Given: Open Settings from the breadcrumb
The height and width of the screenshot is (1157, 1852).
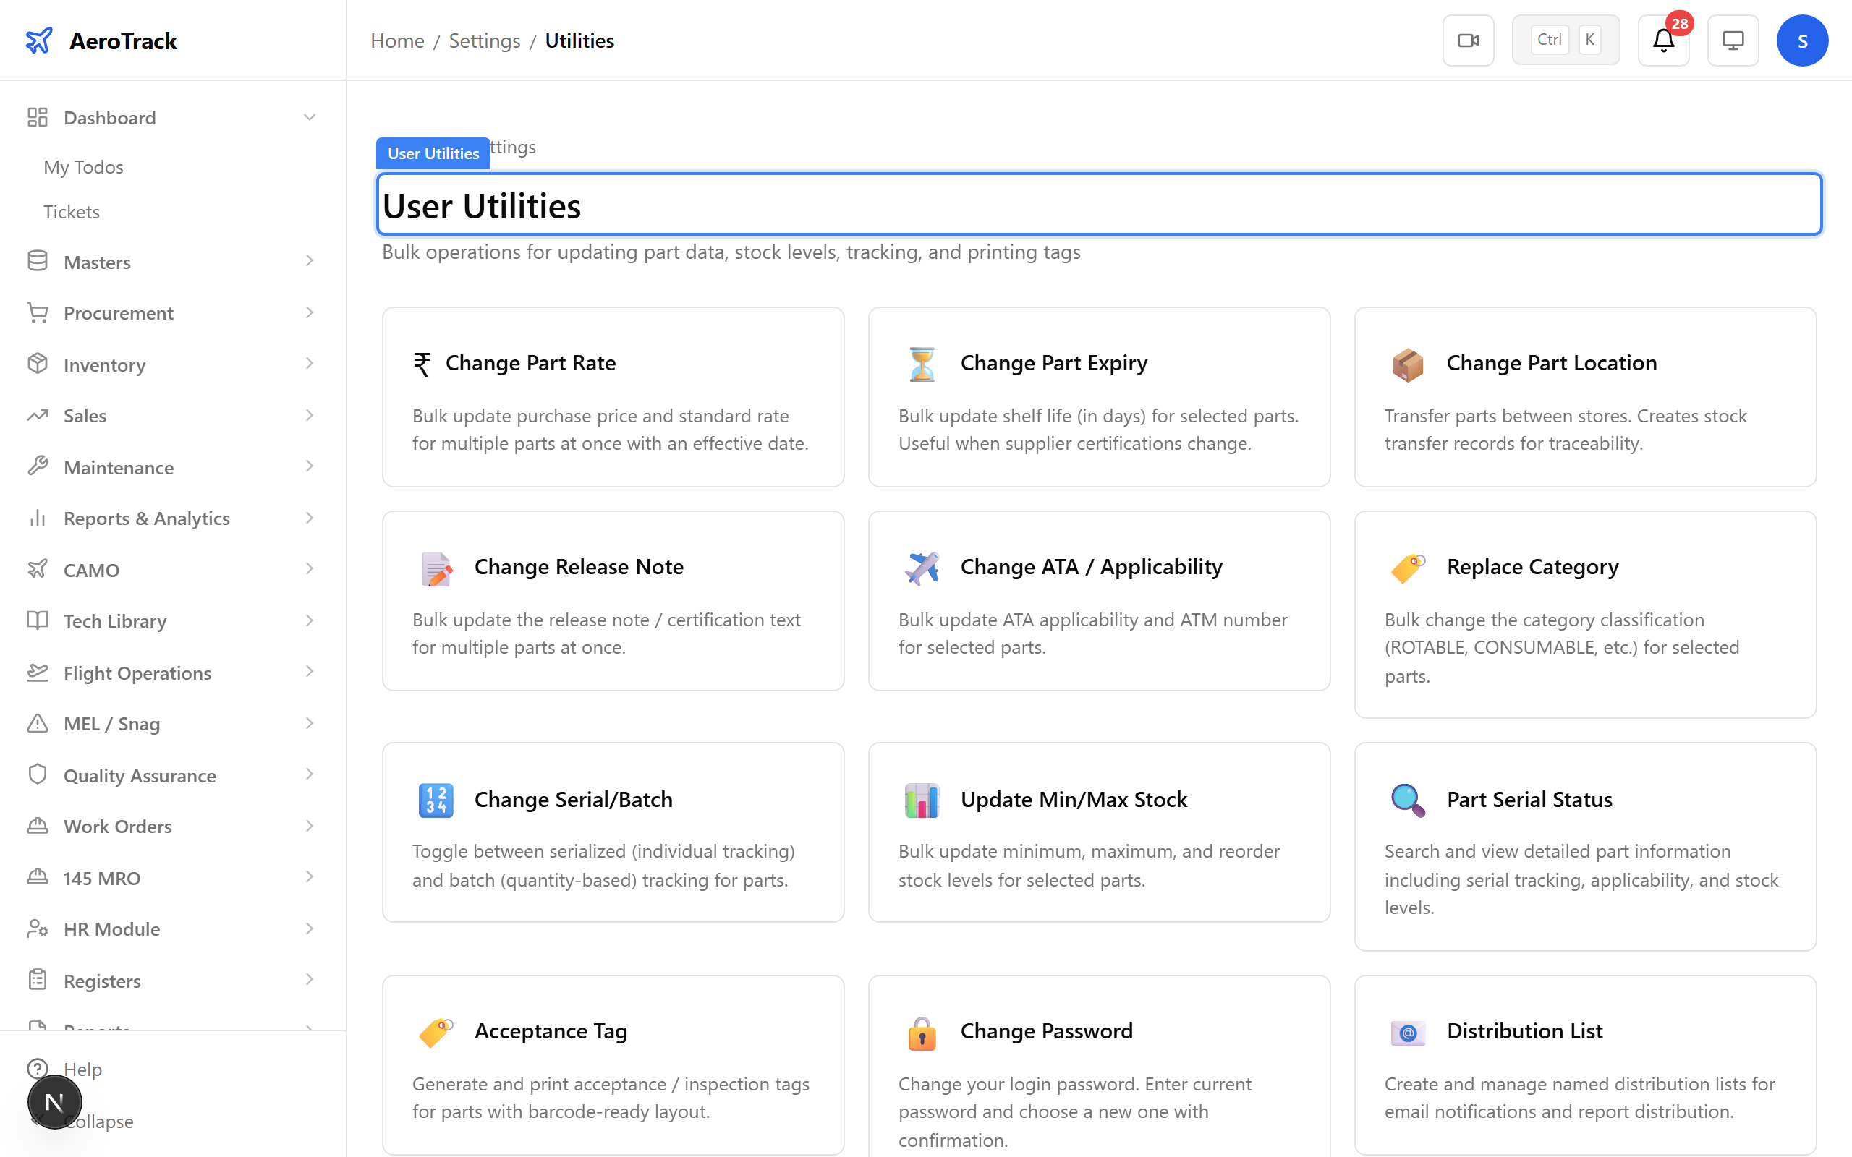Looking at the screenshot, I should point(485,40).
